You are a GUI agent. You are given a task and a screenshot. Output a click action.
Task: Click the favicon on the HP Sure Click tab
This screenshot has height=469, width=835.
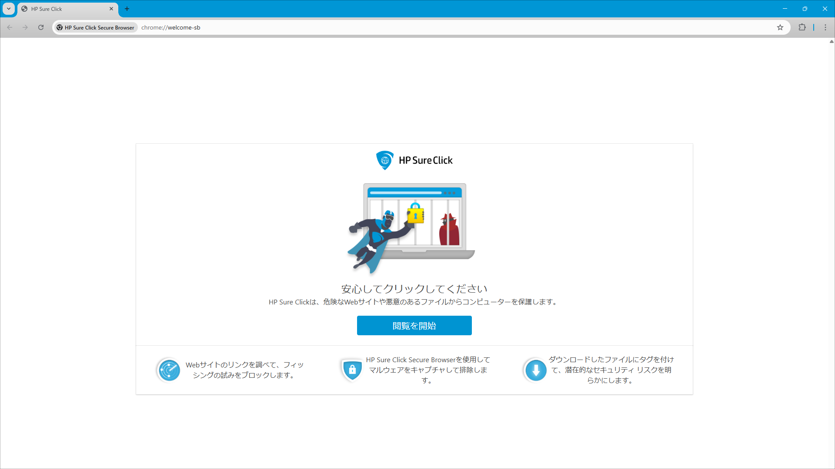click(24, 9)
